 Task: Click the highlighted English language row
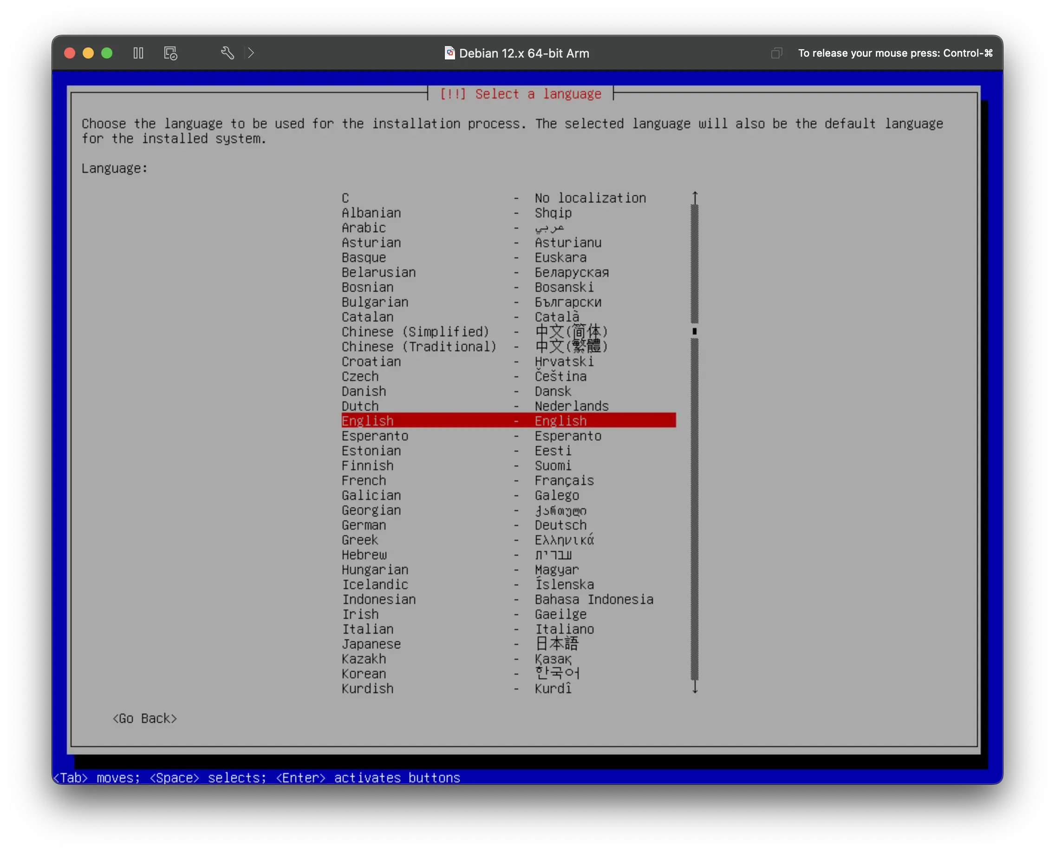pos(509,420)
